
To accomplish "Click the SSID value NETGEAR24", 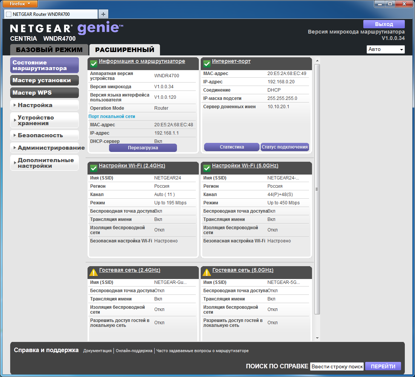I will click(168, 178).
